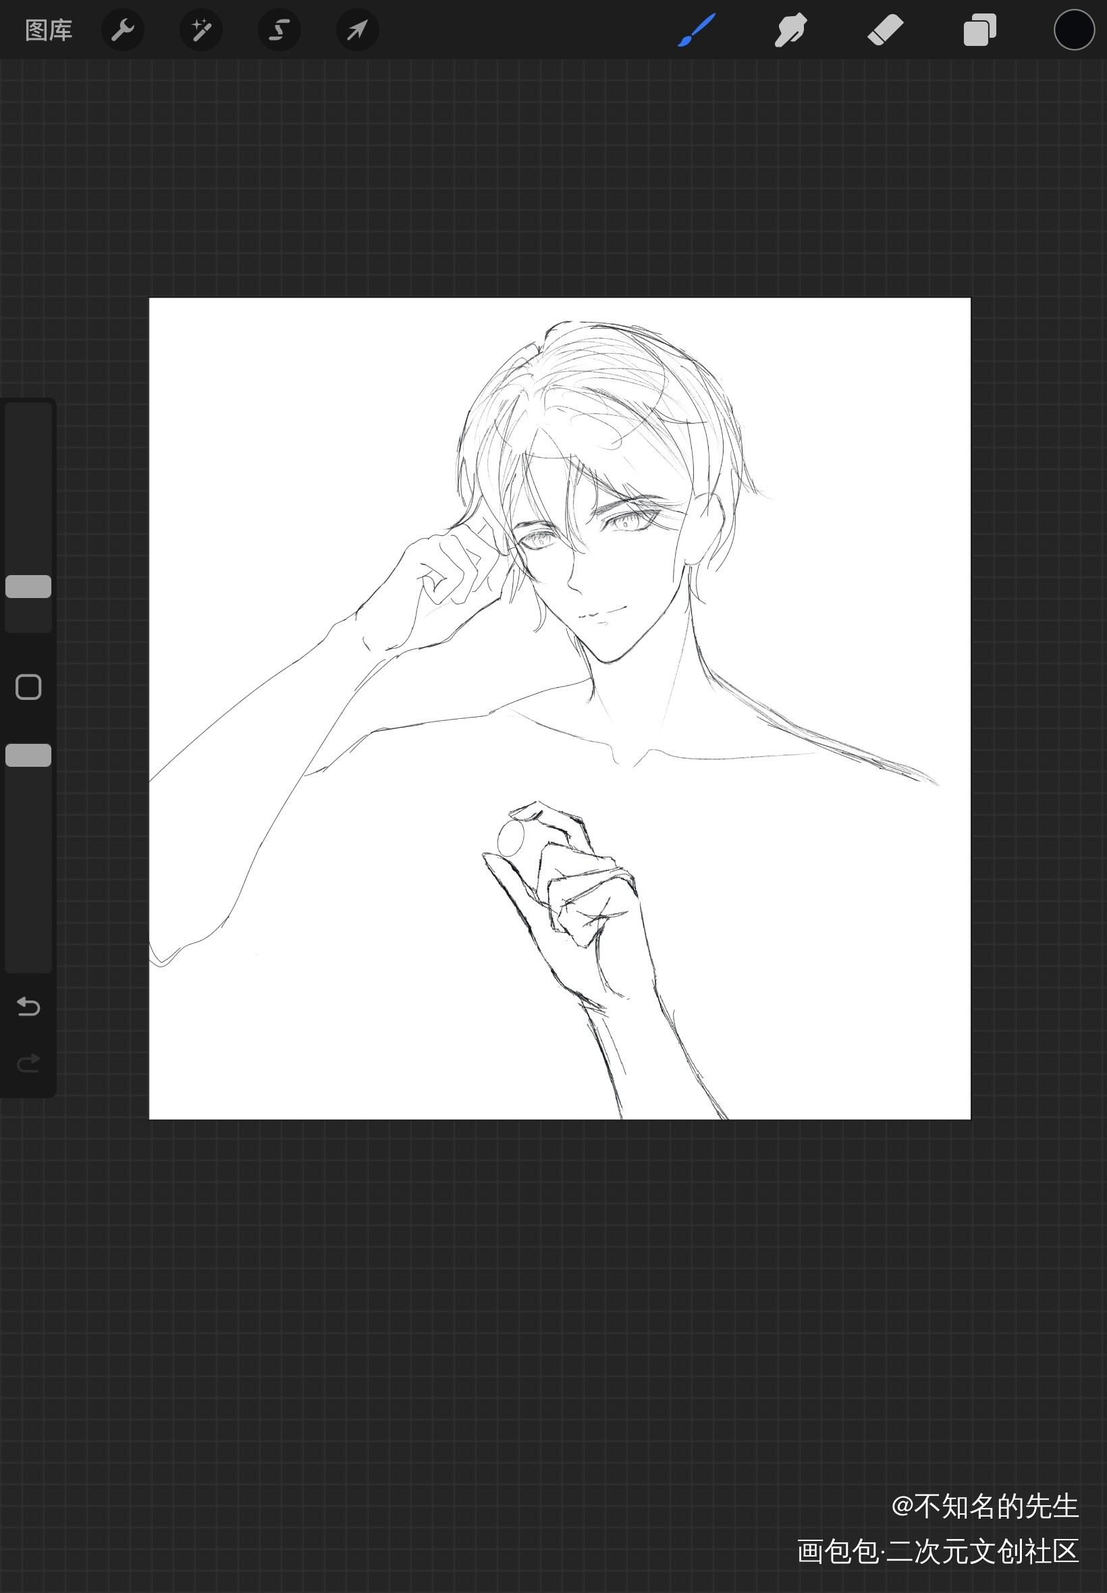Tap the square modify button in sidebar
This screenshot has height=1593, width=1107.
28,687
